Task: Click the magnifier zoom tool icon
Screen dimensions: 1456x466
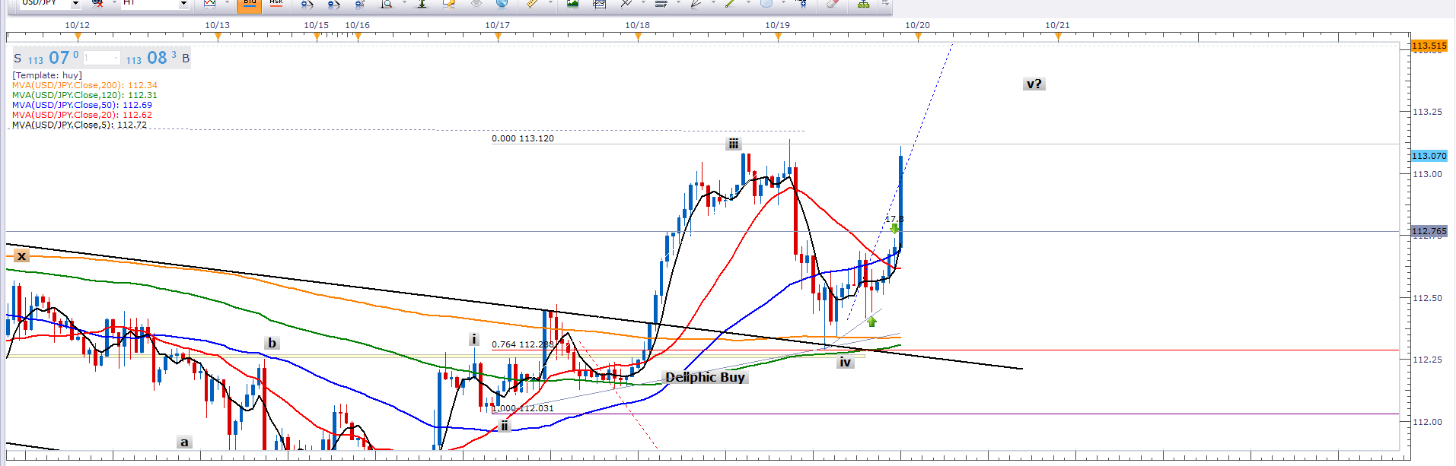Action: pyautogui.click(x=387, y=4)
